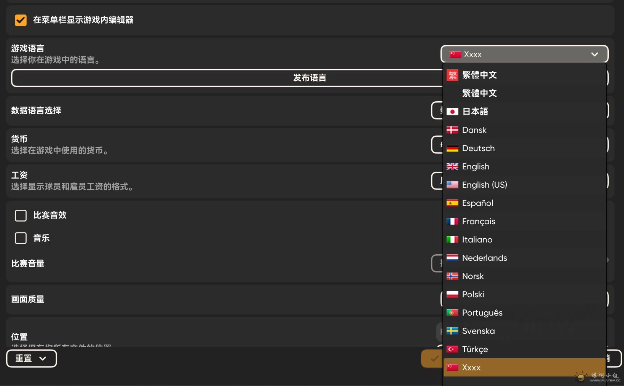Click the Turkish flag icon
624x386 pixels.
(x=452, y=349)
